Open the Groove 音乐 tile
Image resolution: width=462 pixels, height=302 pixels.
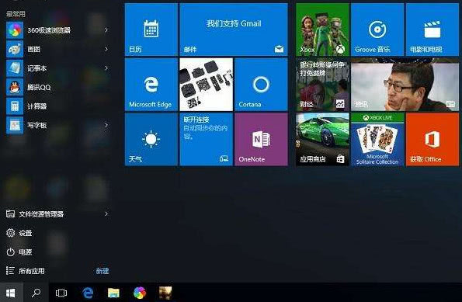pyautogui.click(x=377, y=30)
